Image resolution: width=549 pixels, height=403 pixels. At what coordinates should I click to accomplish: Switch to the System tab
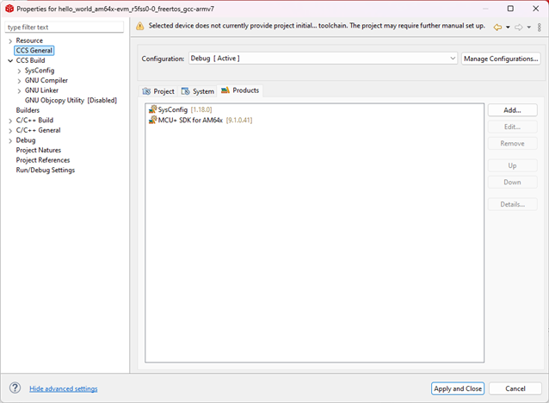point(197,91)
